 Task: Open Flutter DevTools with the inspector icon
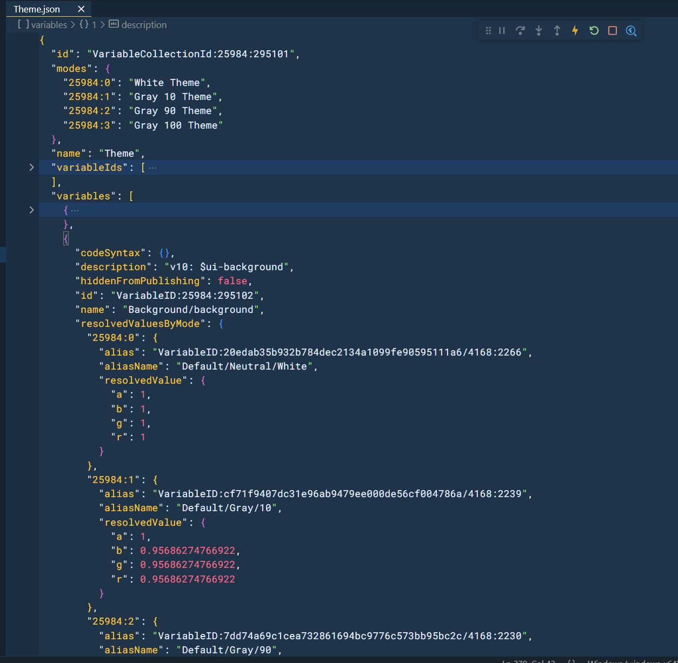click(x=632, y=31)
